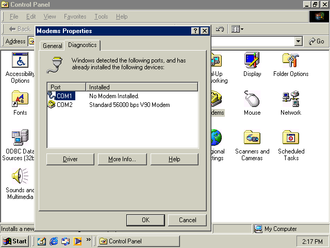
Task: Click the dialog's question mark help icon
Action: point(195,31)
